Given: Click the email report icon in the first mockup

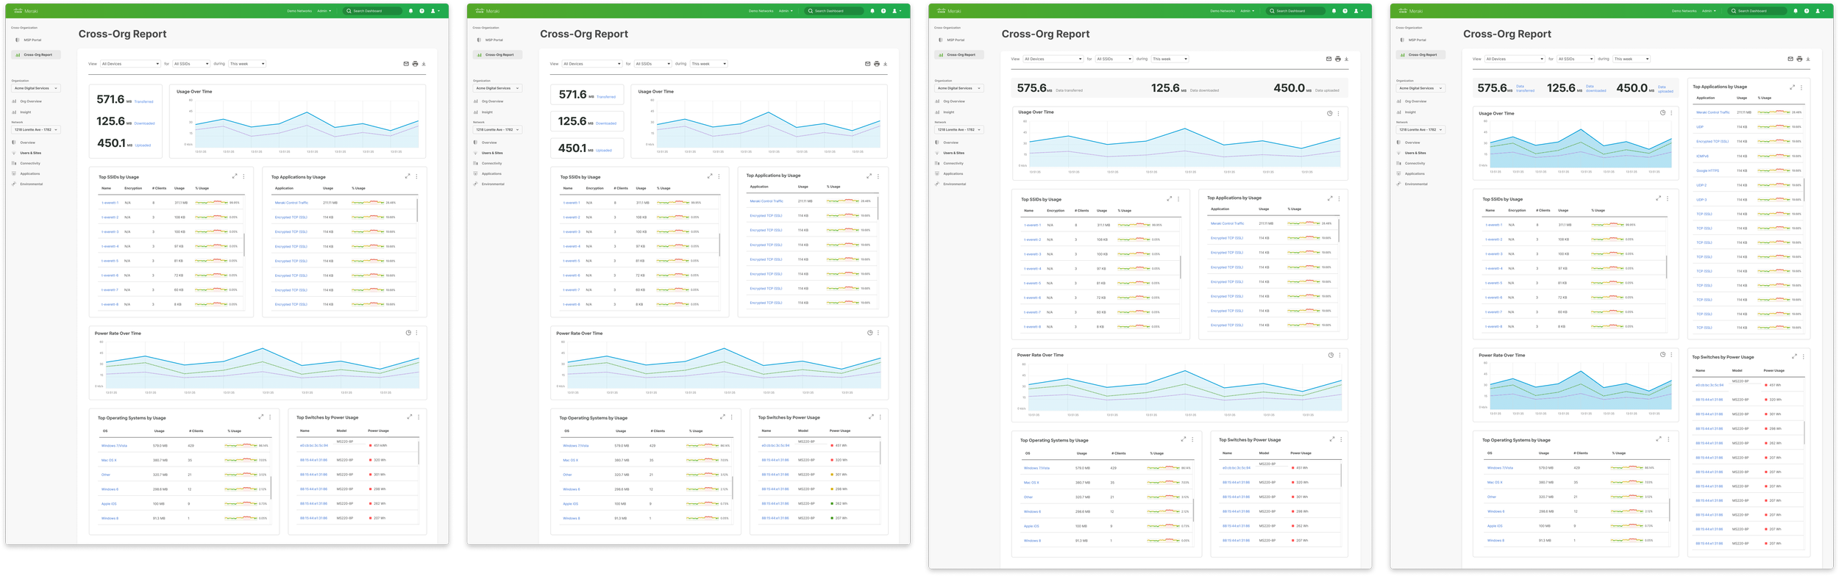Looking at the screenshot, I should pyautogui.click(x=406, y=64).
